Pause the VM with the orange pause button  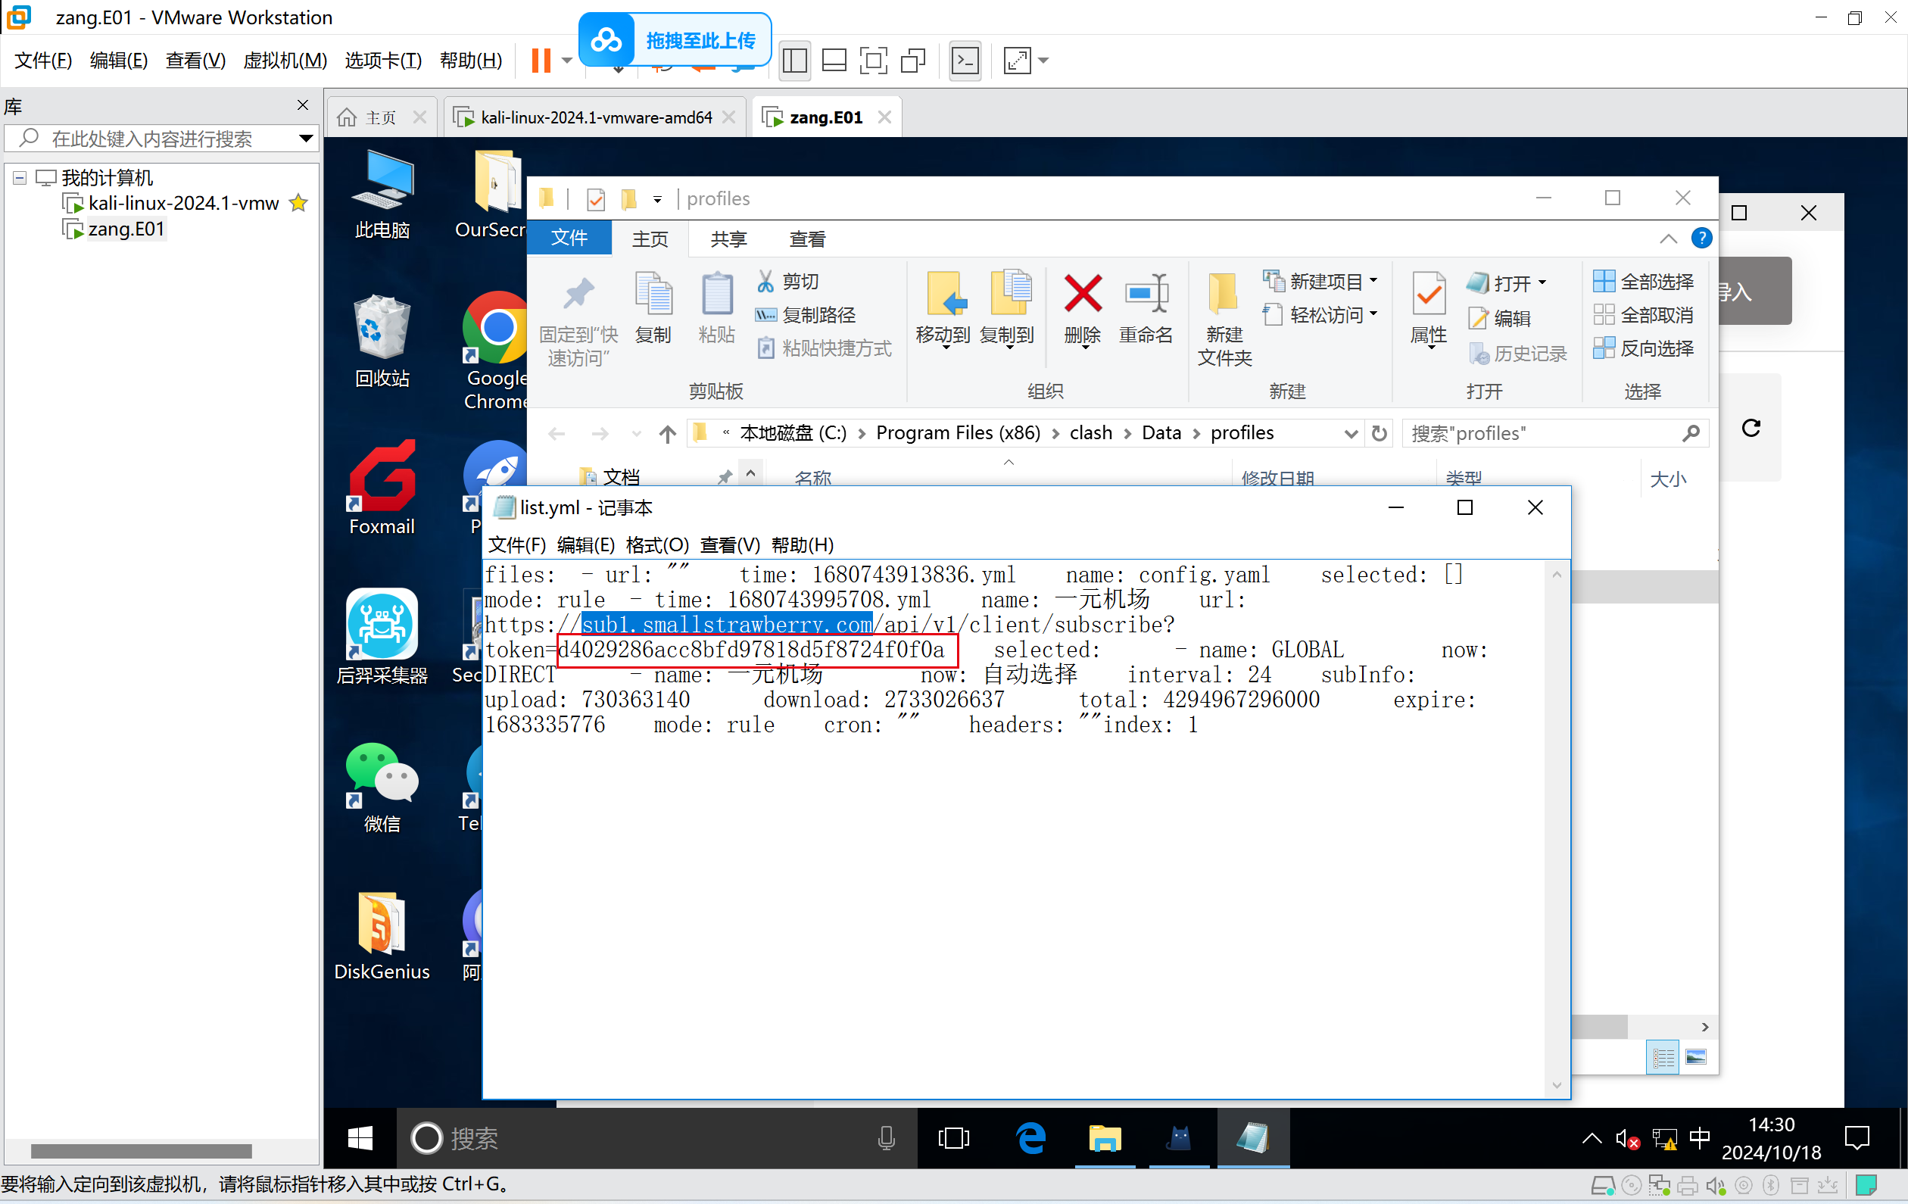coord(541,61)
